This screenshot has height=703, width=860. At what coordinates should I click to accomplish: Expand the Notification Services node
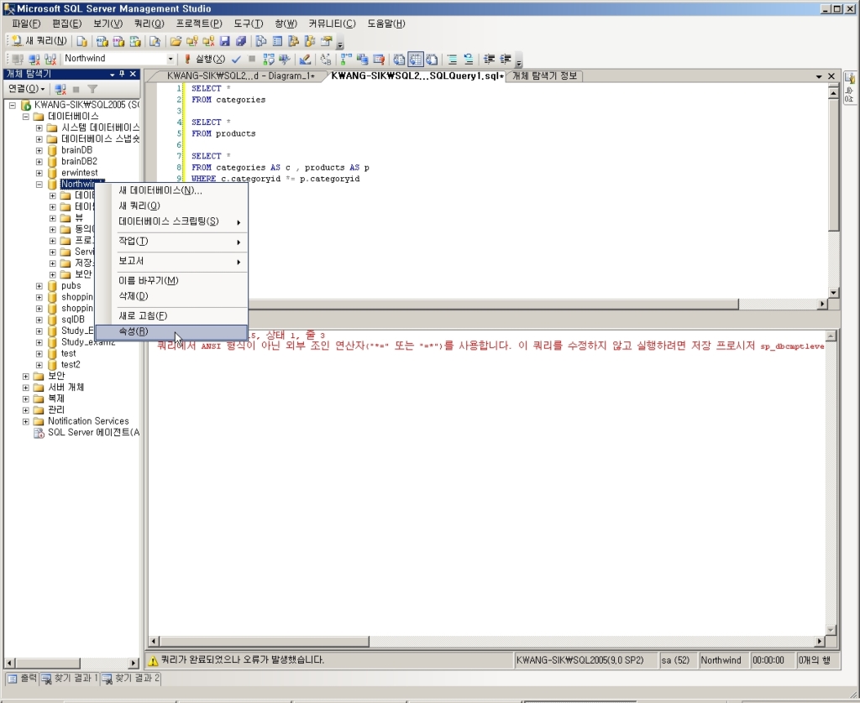click(x=26, y=421)
